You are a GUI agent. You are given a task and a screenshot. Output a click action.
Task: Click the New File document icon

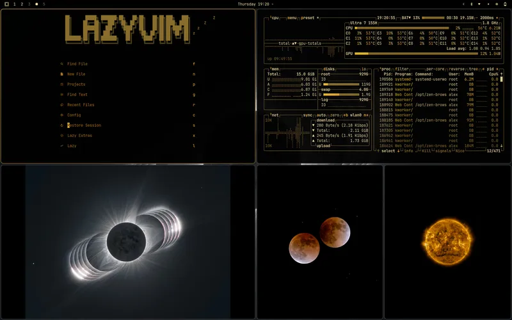click(x=61, y=74)
